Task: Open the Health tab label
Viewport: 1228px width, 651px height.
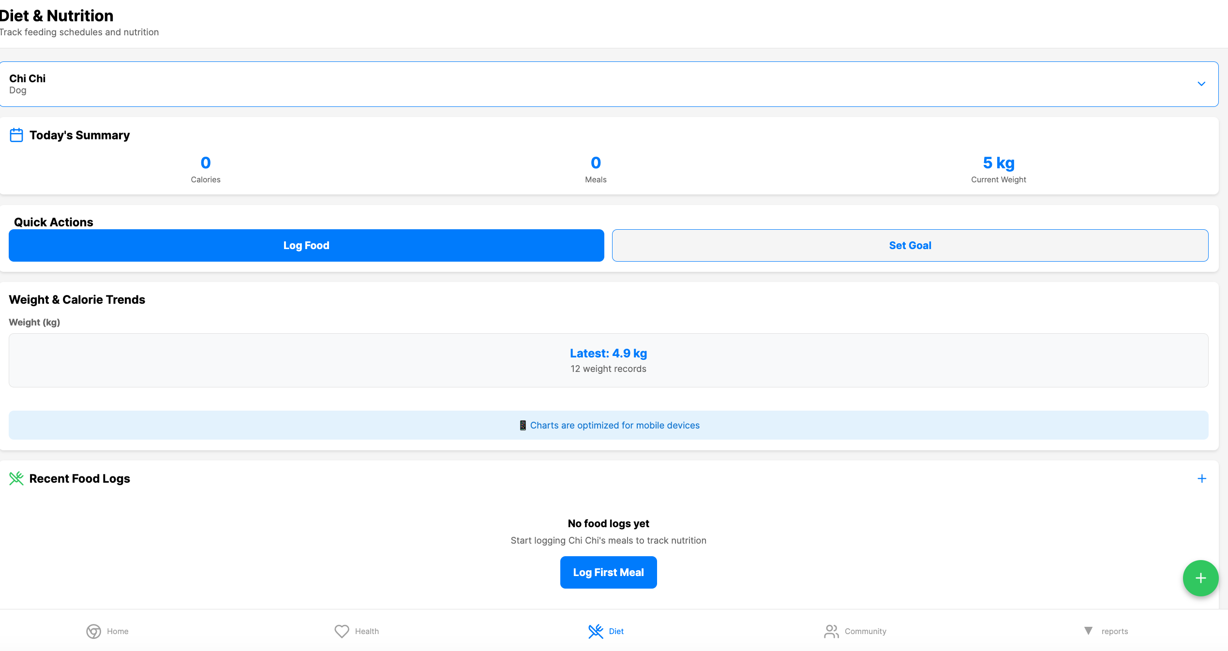Action: click(x=367, y=631)
